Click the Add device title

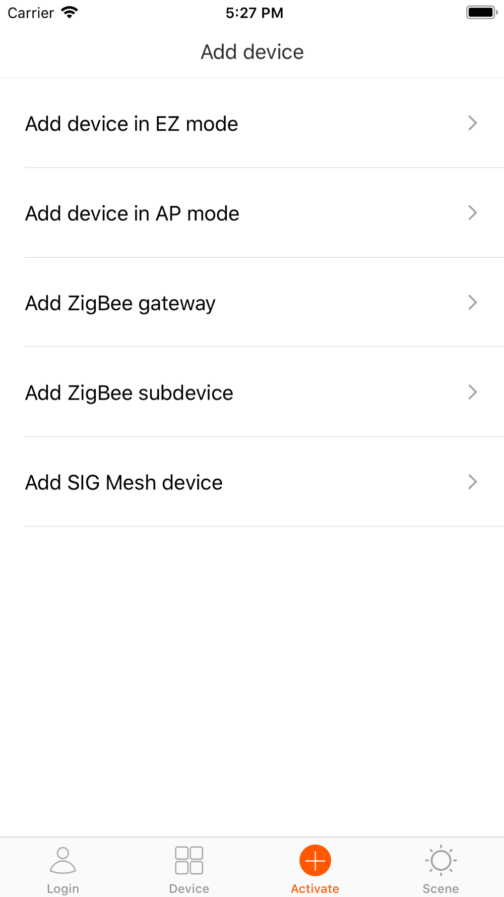pos(252,52)
